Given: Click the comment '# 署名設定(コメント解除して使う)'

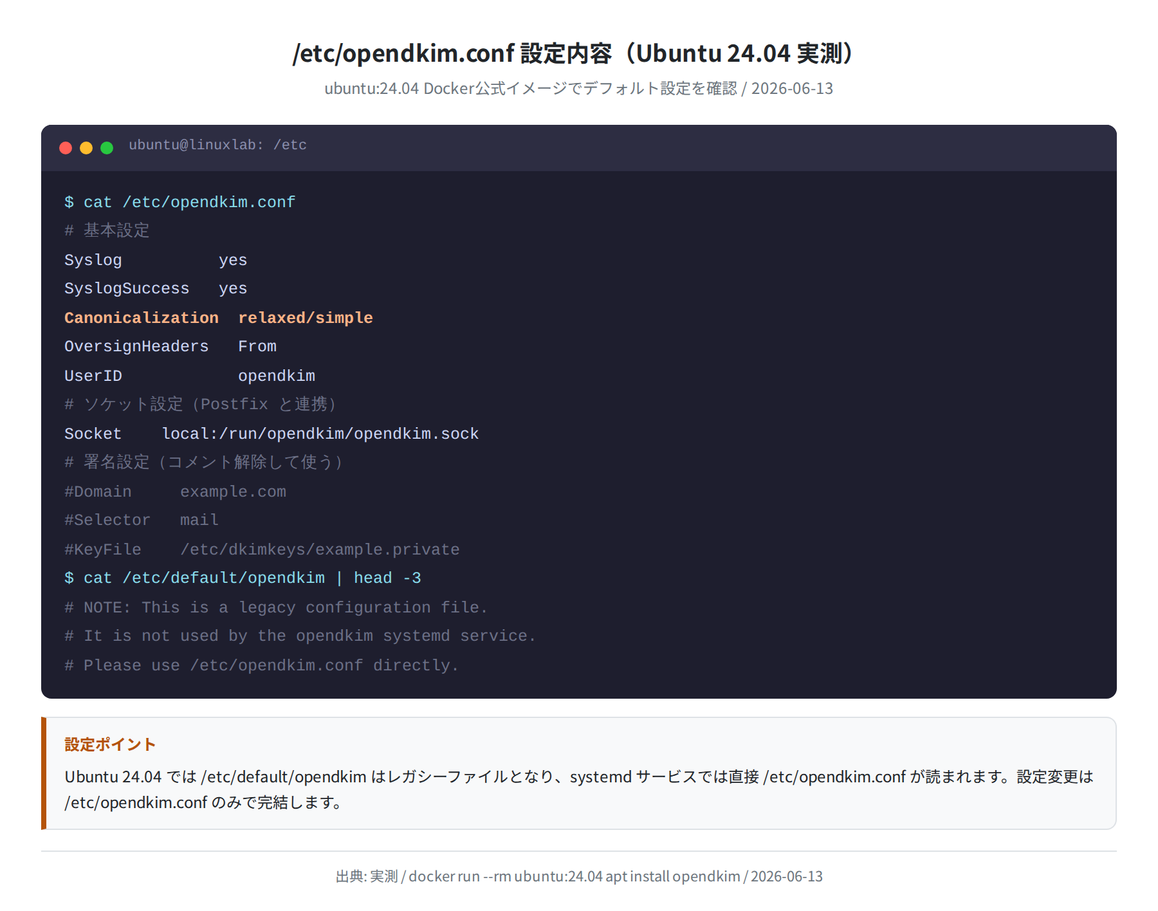Looking at the screenshot, I should (x=205, y=462).
